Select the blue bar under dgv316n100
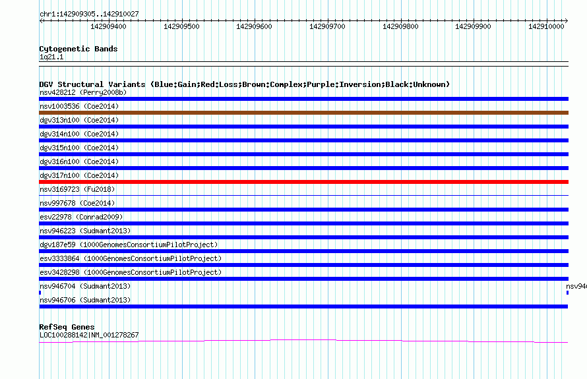The width and height of the screenshot is (587, 379). [303, 168]
